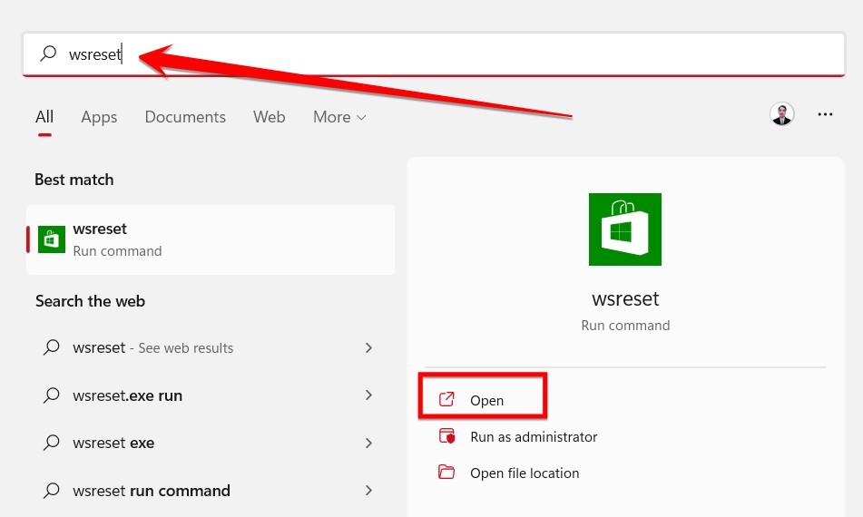The height and width of the screenshot is (517, 863).
Task: Select the All tab
Action: click(x=44, y=117)
